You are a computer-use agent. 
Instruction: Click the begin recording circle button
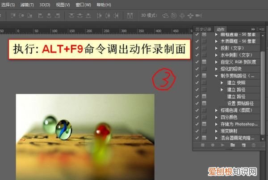coord(213,145)
